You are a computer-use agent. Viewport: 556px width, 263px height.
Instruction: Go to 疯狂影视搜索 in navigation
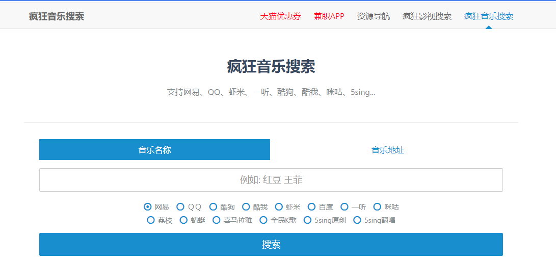[427, 16]
